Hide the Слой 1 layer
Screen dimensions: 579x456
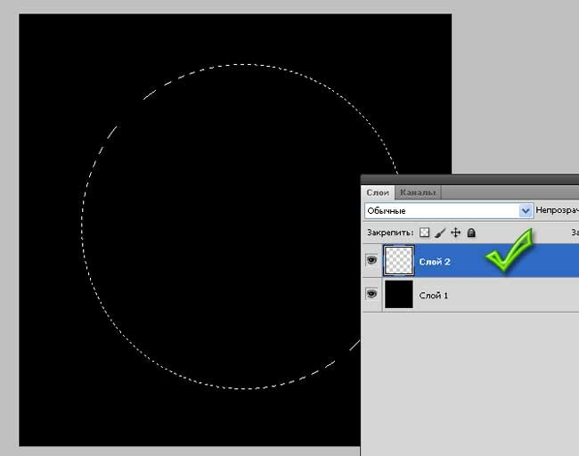coord(371,294)
